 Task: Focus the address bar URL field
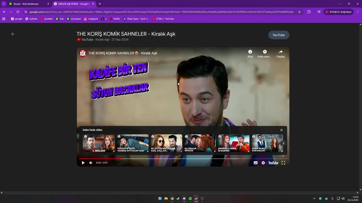tap(162, 12)
